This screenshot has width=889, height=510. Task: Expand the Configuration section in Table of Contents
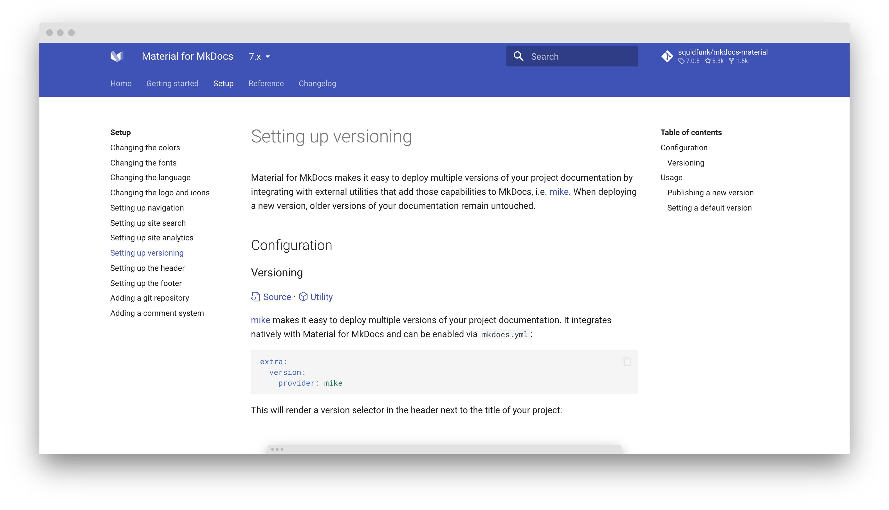(x=683, y=147)
